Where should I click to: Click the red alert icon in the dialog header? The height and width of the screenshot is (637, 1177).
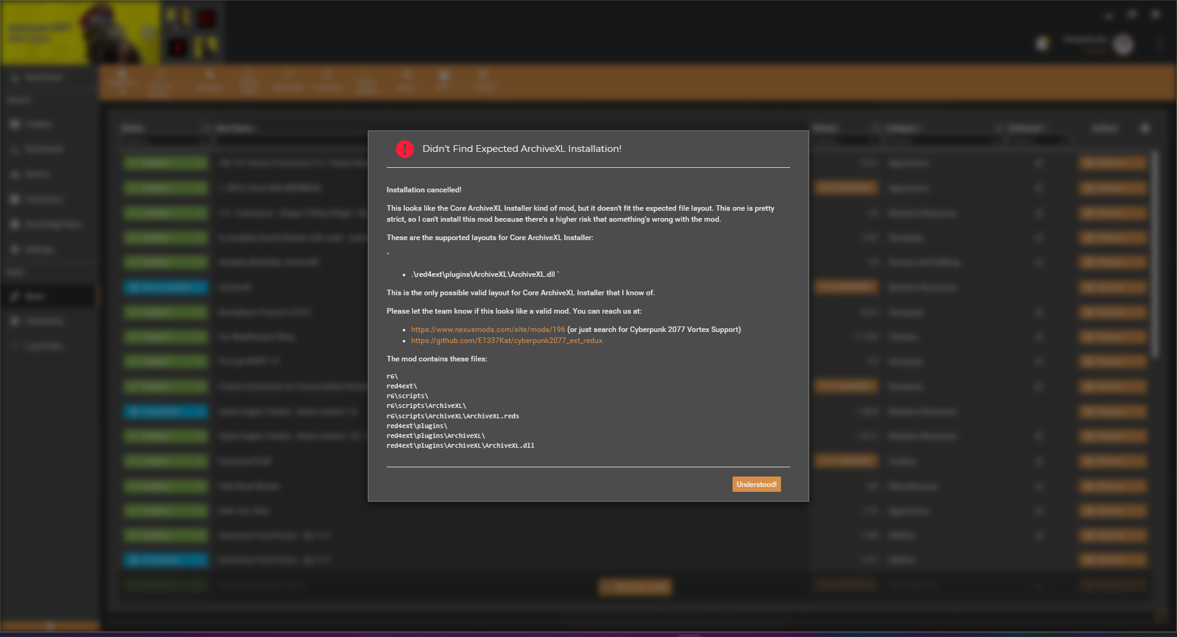pyautogui.click(x=405, y=149)
